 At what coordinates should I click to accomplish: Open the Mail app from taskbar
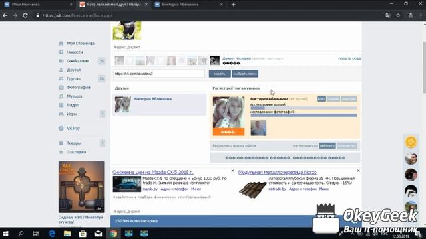[98, 233]
